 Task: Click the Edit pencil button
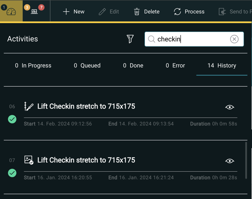[109, 11]
